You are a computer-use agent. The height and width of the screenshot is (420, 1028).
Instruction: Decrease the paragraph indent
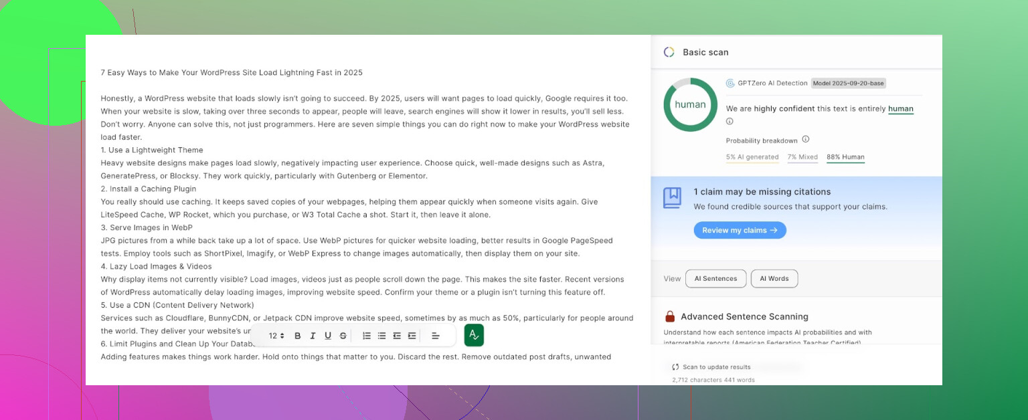tap(397, 336)
